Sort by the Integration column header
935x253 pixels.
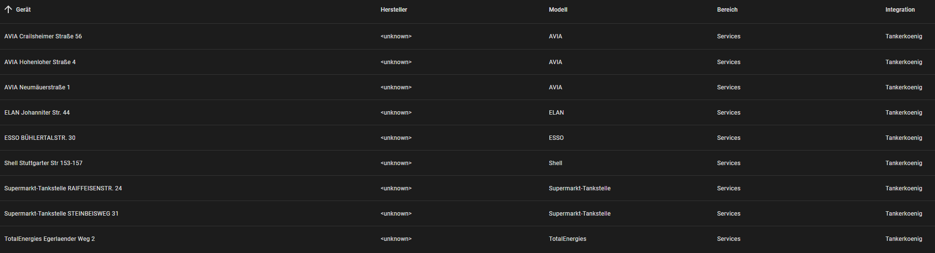coord(900,10)
